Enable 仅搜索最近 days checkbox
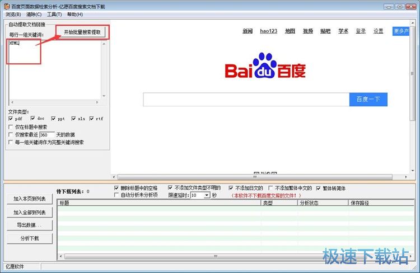The width and height of the screenshot is (420, 273). (11, 134)
